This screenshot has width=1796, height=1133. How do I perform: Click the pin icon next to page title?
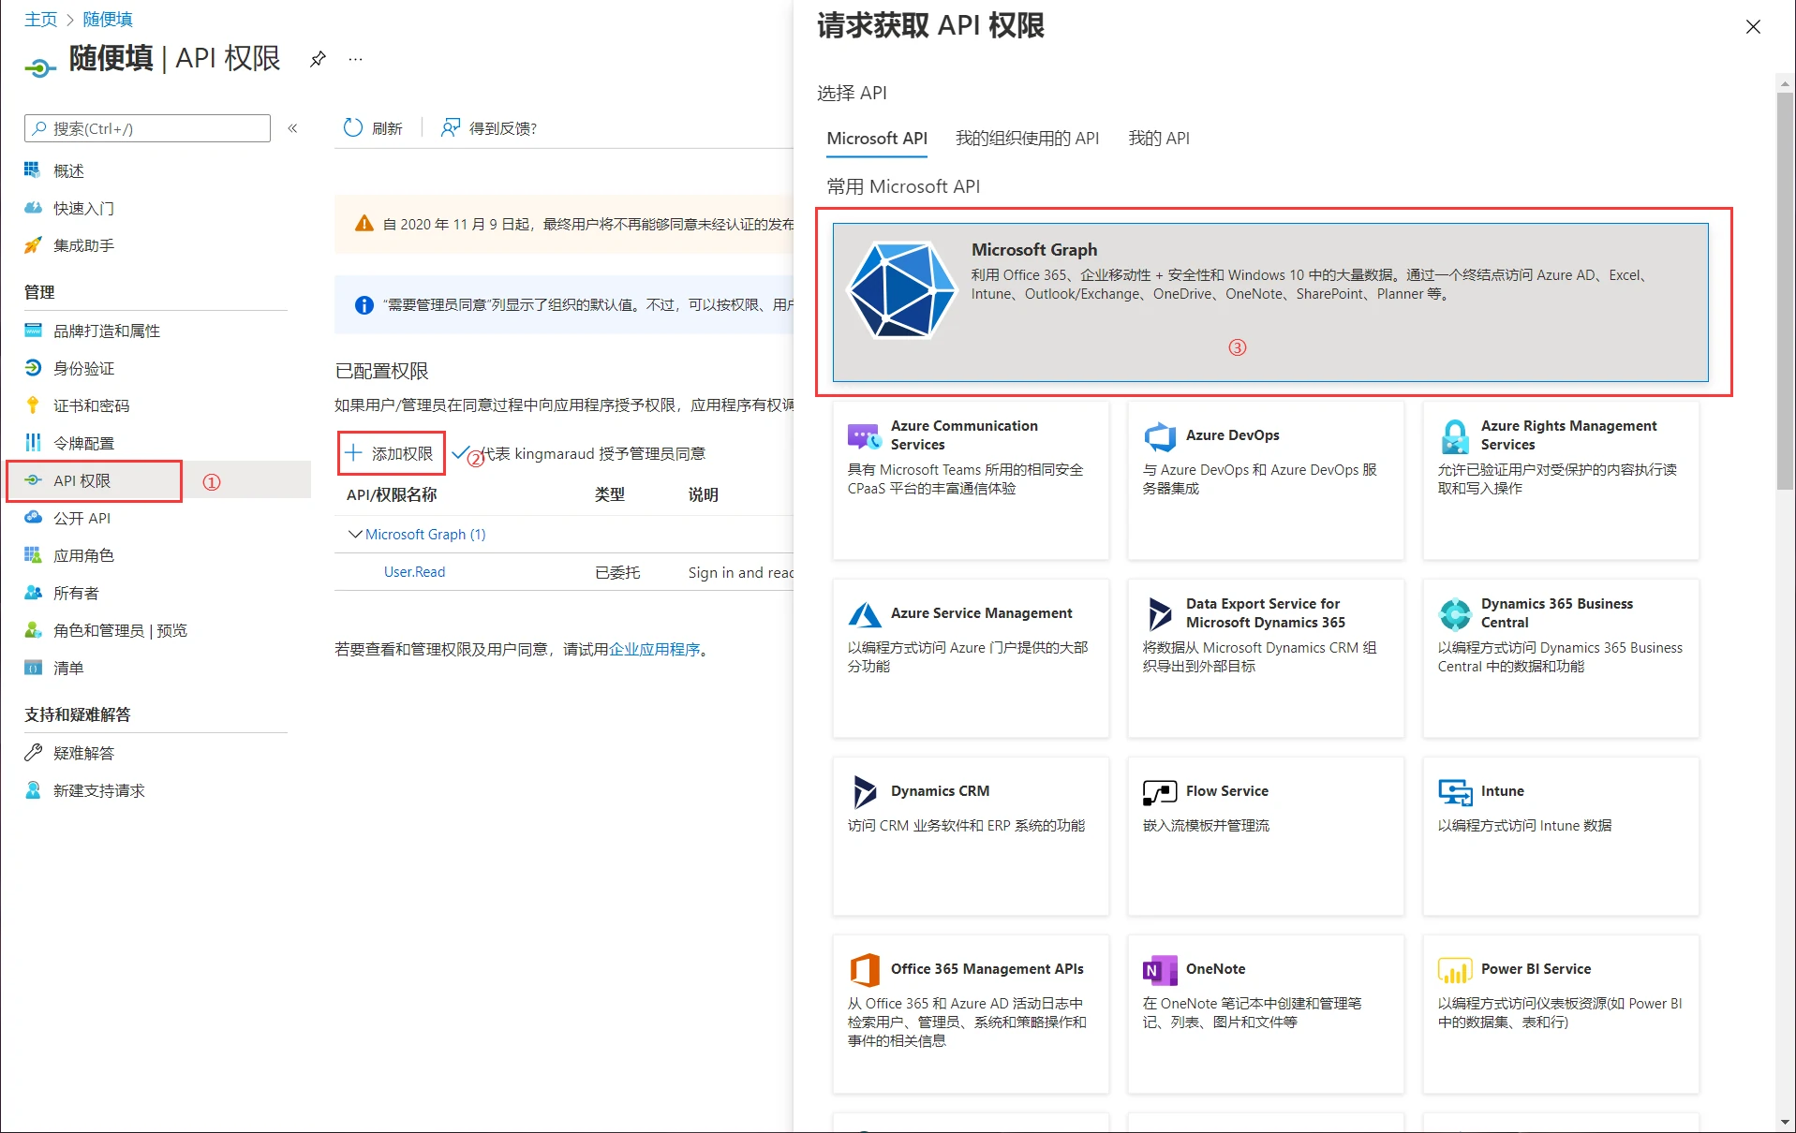click(318, 59)
